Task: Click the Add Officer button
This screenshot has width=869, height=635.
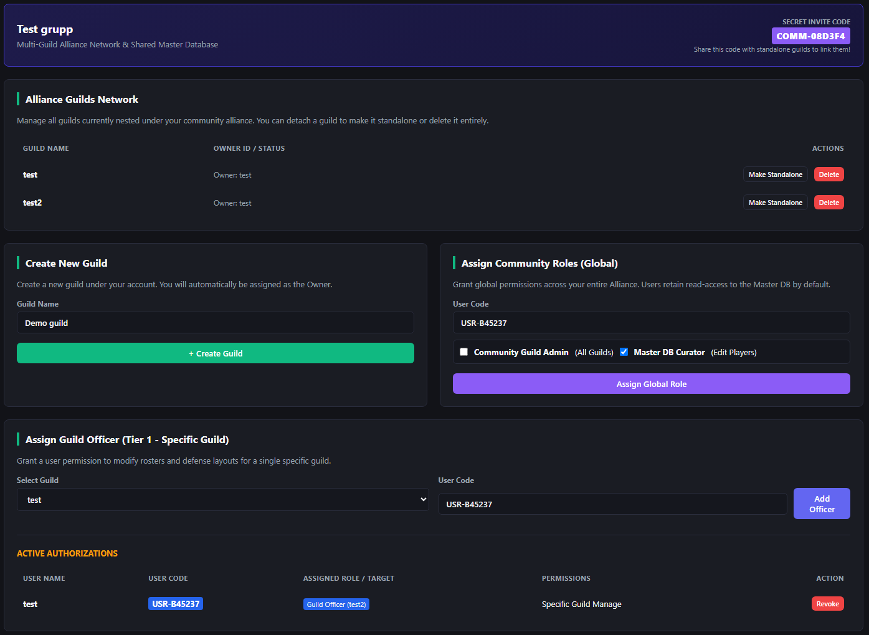Action: coord(822,504)
